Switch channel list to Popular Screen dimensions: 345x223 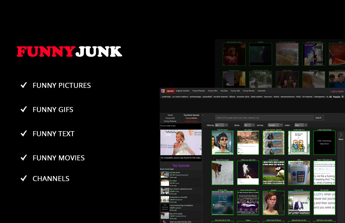pyautogui.click(x=337, y=97)
